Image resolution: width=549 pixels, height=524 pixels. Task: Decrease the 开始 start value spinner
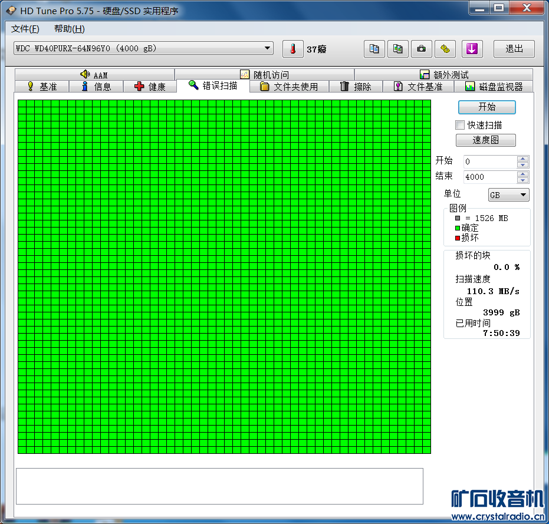(x=522, y=164)
